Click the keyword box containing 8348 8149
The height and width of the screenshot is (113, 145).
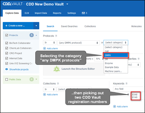pyautogui.click(x=136, y=96)
